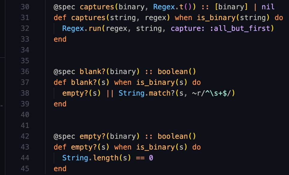Select line number 38 in the gutter

25,93
